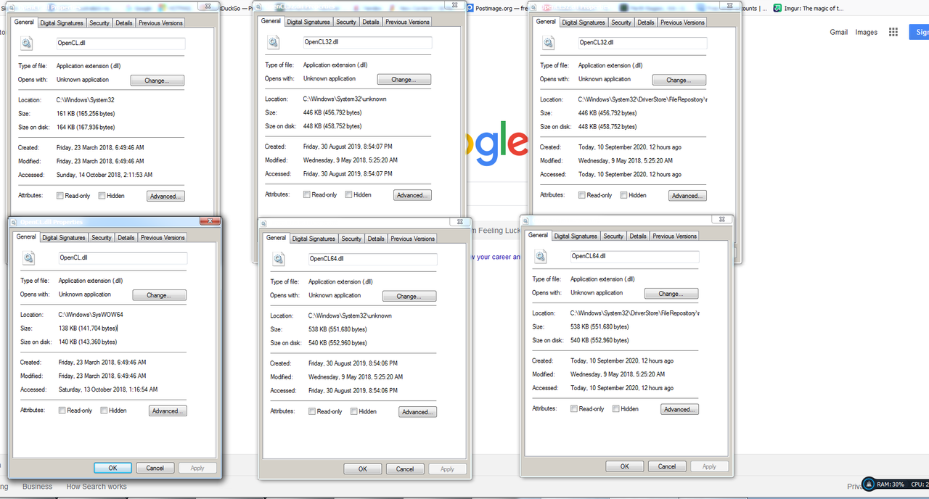Click OK in OpenCL64.dll DriverStore properties dialog
The height and width of the screenshot is (499, 929).
pos(624,466)
